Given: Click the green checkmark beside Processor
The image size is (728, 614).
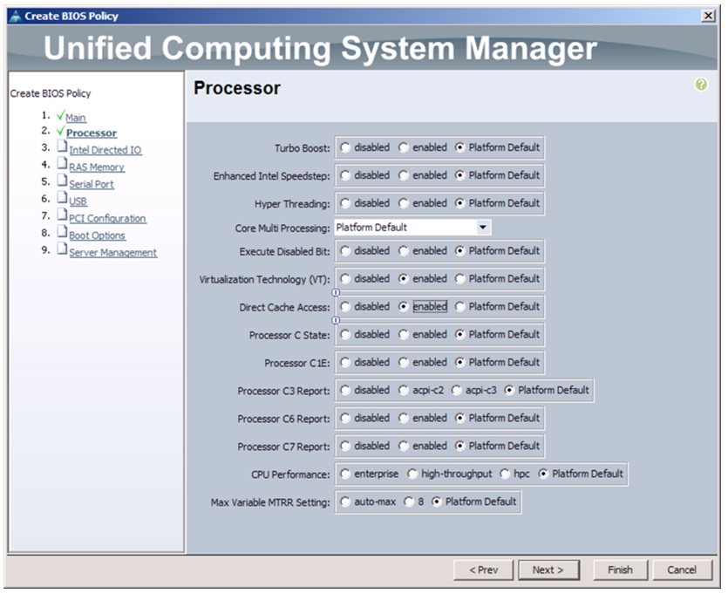Looking at the screenshot, I should (60, 131).
